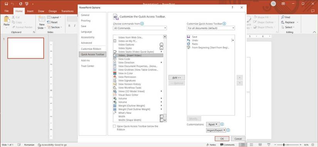The image size is (318, 147).
Task: Click the Reset slide button in the ribbon
Action: click(52, 22)
